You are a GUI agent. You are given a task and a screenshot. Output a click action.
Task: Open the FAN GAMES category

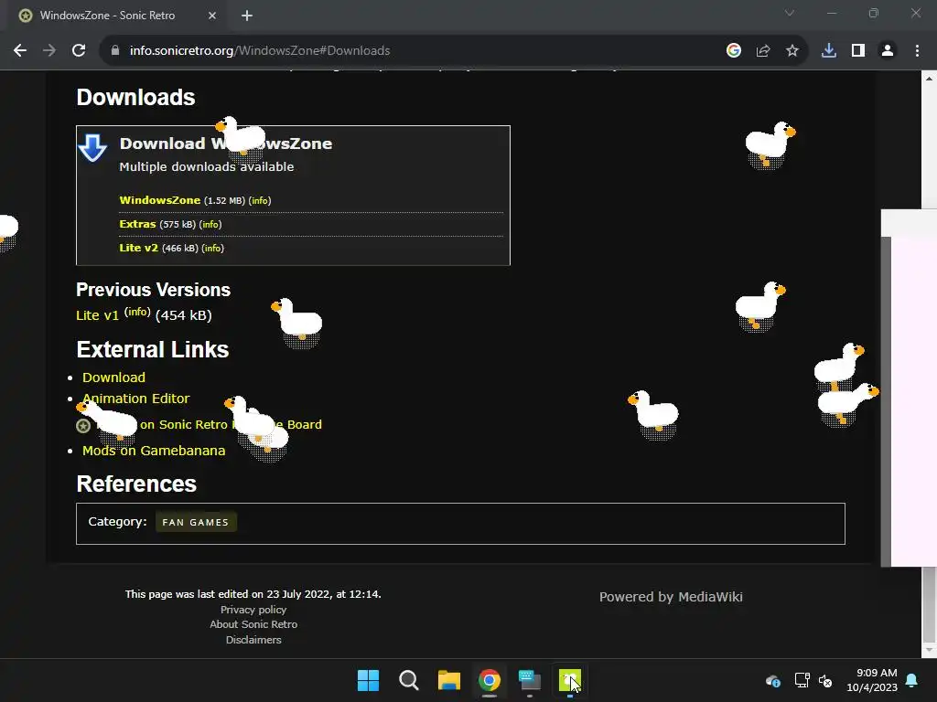196,522
